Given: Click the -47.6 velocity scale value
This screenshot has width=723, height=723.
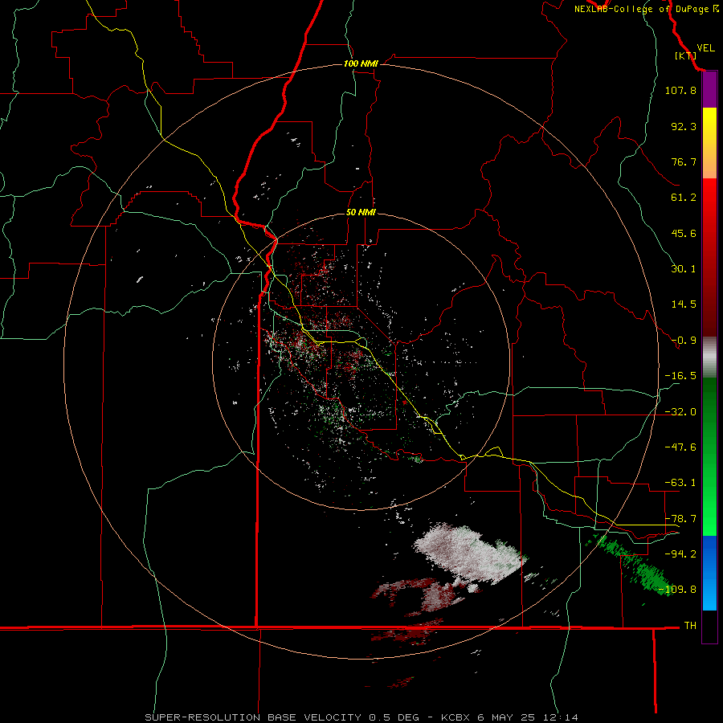Looking at the screenshot, I should click(680, 447).
